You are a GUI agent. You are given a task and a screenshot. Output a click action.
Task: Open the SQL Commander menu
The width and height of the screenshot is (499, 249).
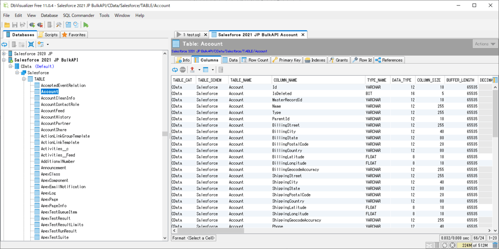tap(79, 15)
